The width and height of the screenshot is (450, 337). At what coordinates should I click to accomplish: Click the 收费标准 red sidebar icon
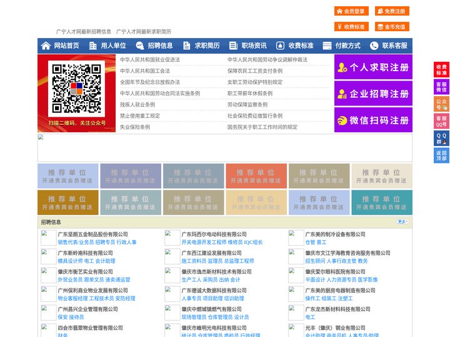[x=441, y=70]
